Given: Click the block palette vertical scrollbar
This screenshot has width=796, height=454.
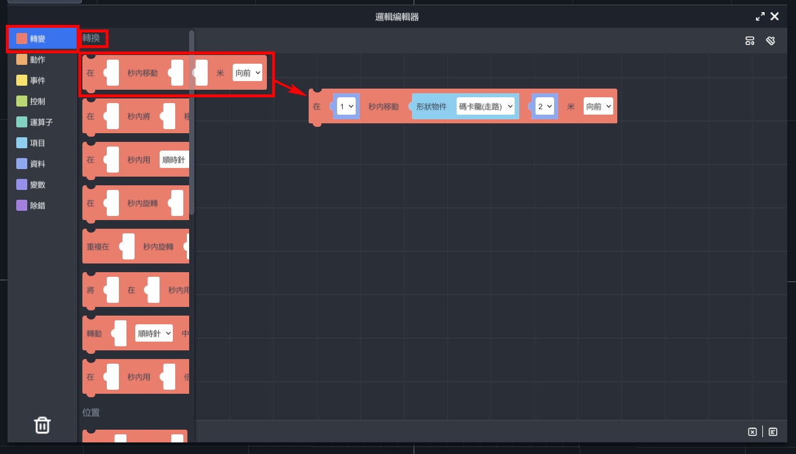Looking at the screenshot, I should coord(191,122).
